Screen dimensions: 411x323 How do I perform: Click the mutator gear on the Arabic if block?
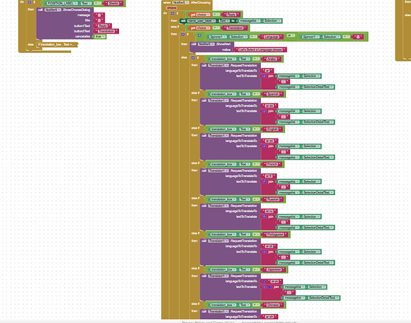coord(194,58)
